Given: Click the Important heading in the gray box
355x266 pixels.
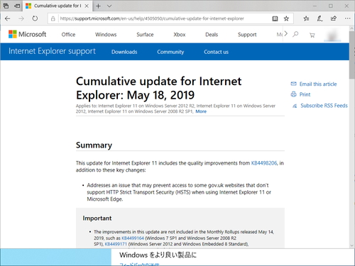Looking at the screenshot, I should click(97, 218).
